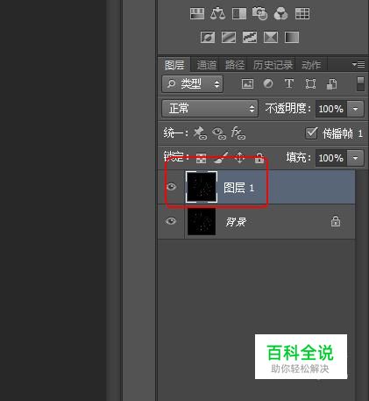This screenshot has width=369, height=401.
Task: Open the 正常 blend mode dropdown
Action: tap(209, 109)
